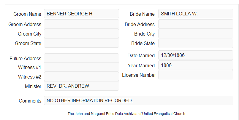
Task: Click the Bride Address input box
Action: (x=196, y=24)
